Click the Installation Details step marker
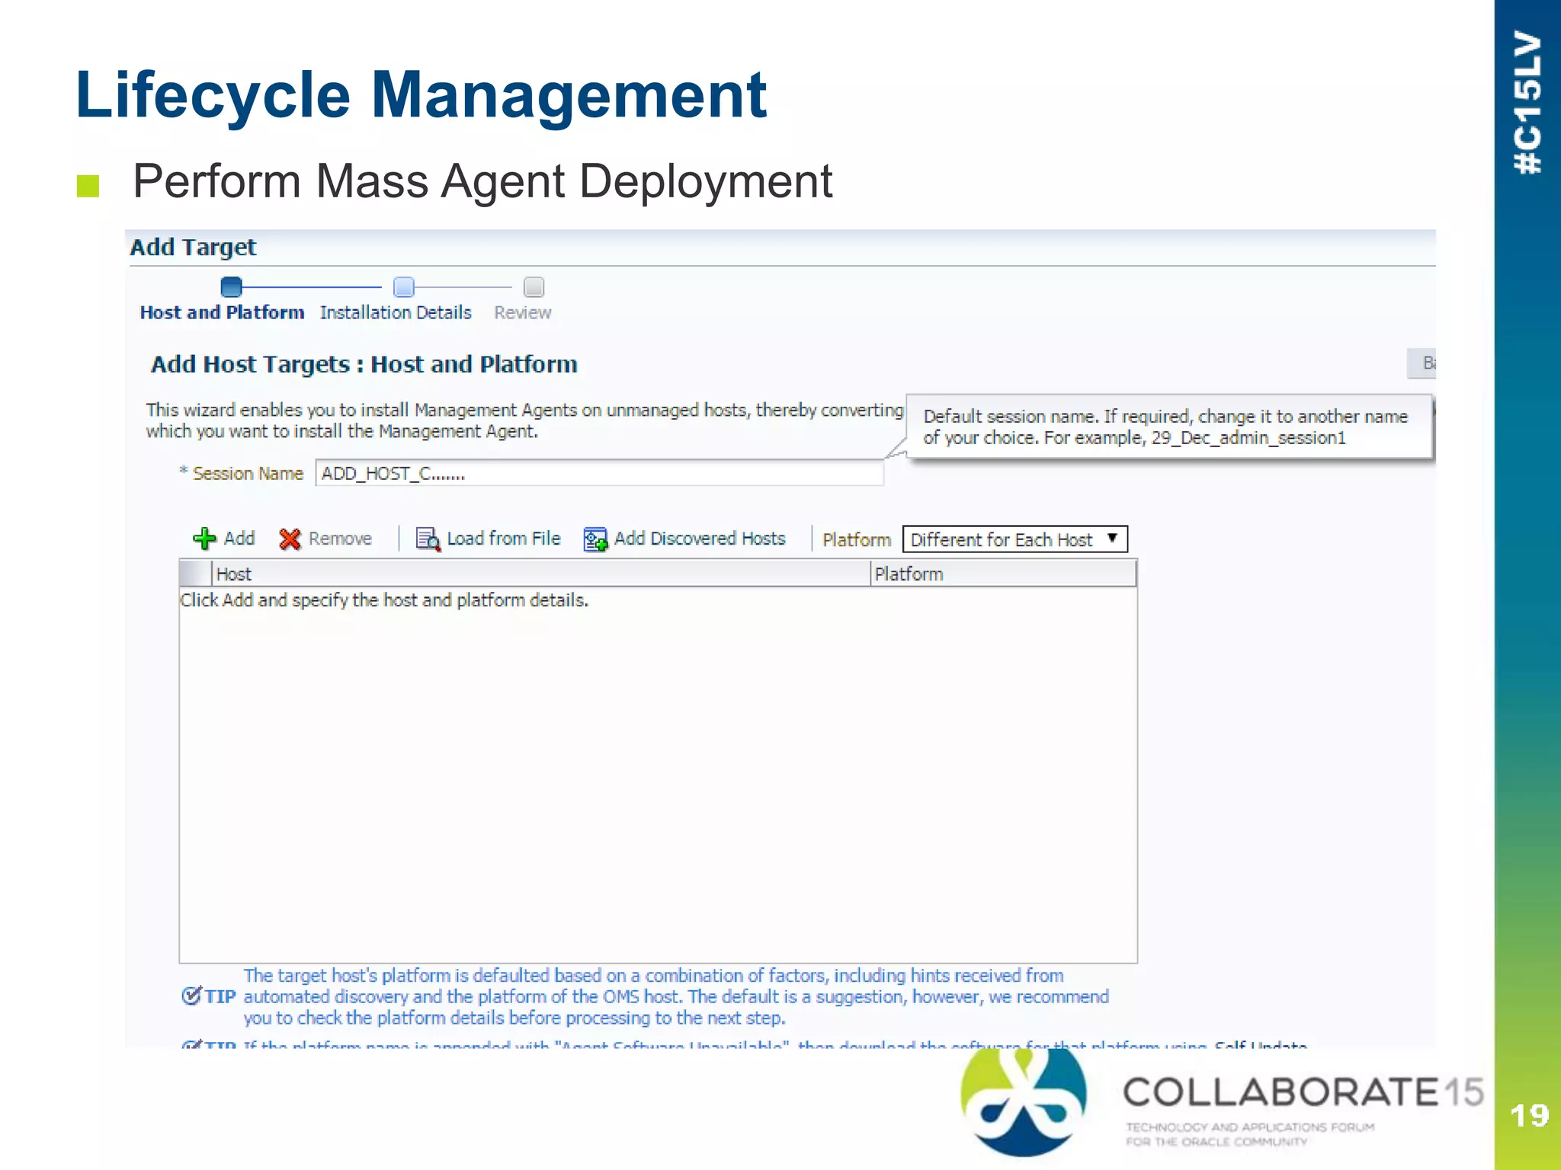Image resolution: width=1561 pixels, height=1170 pixels. 403,287
